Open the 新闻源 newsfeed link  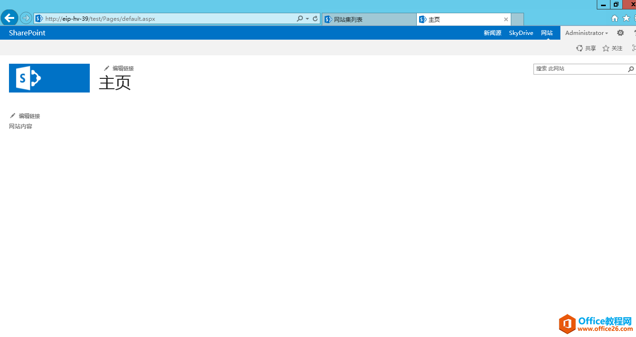point(492,33)
